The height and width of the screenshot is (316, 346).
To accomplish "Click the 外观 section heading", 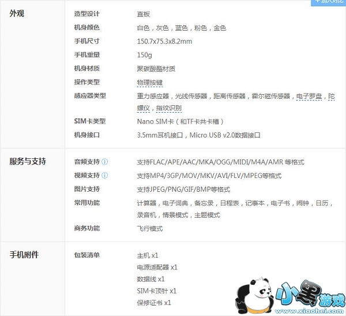I will 17,13.
